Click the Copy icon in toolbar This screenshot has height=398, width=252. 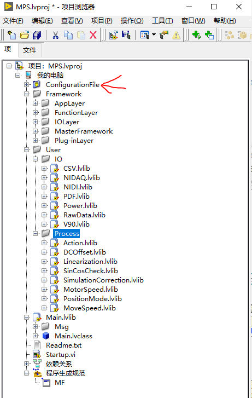[x=68, y=35]
